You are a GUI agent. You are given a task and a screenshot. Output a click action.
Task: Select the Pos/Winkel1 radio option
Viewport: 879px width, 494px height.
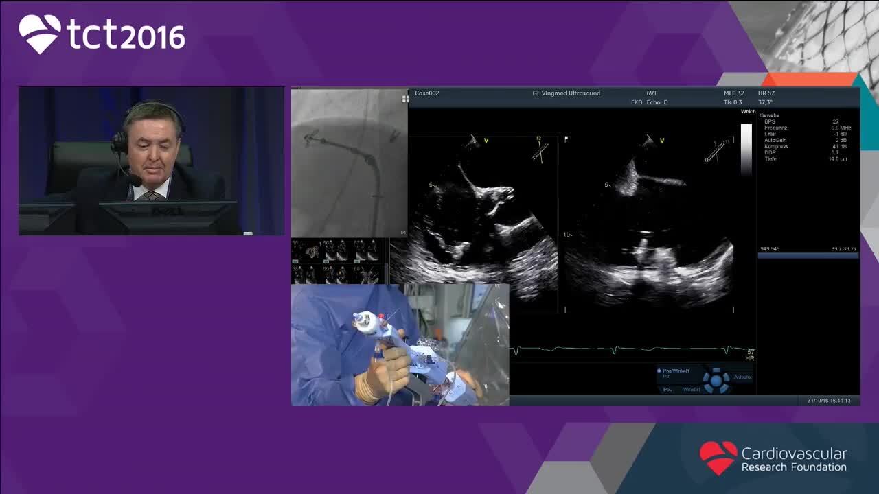(x=659, y=370)
